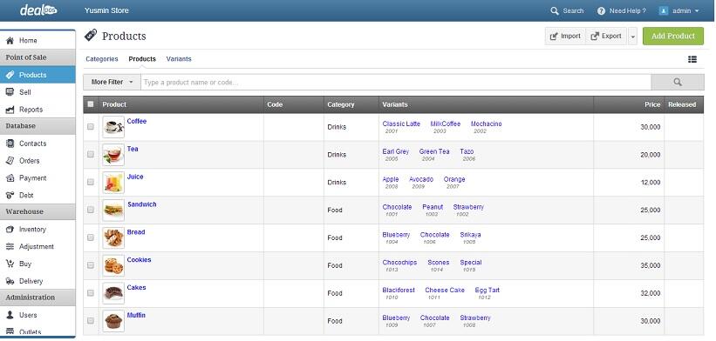Click the Export button
Viewport: 716px width, 341px height.
point(606,37)
